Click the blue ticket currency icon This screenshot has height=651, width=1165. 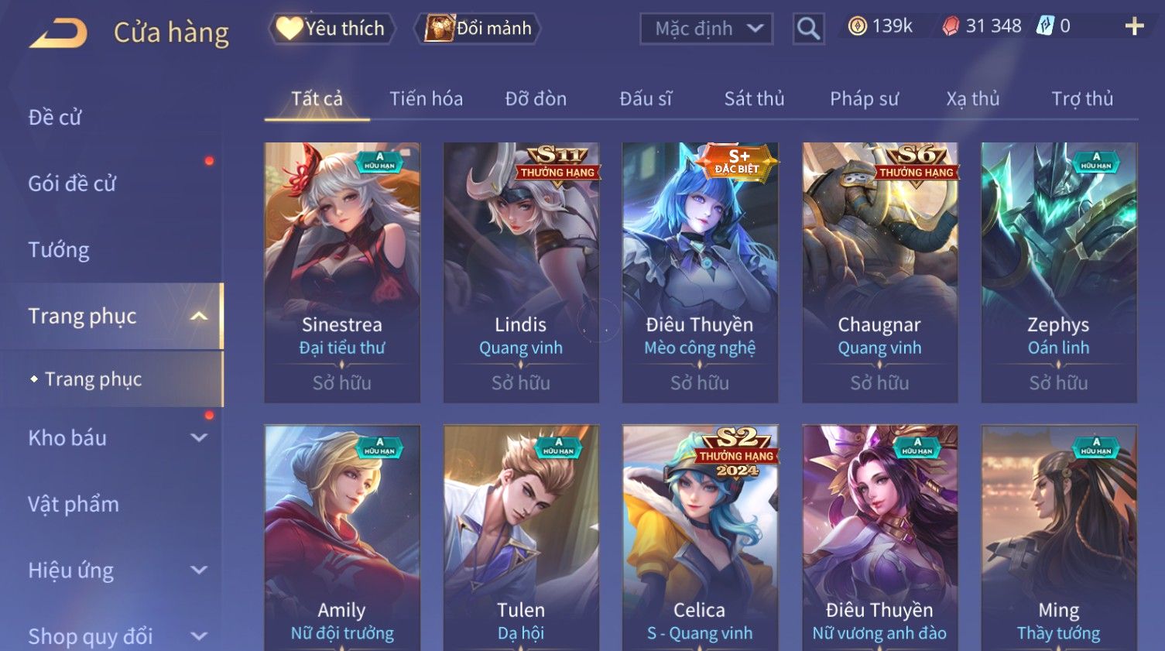click(1045, 26)
